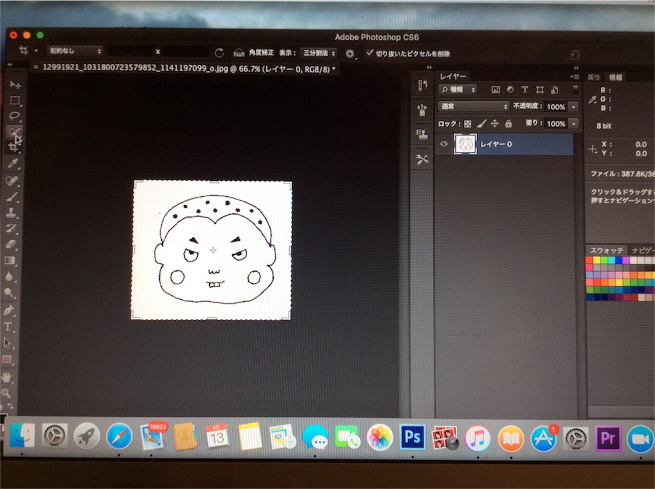Click レイヤー 0 layer thumbnail
Image resolution: width=655 pixels, height=489 pixels.
pos(465,144)
